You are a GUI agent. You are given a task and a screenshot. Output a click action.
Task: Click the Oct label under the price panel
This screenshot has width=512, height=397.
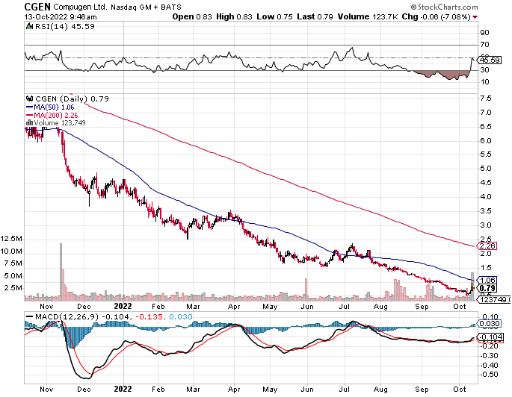(460, 307)
